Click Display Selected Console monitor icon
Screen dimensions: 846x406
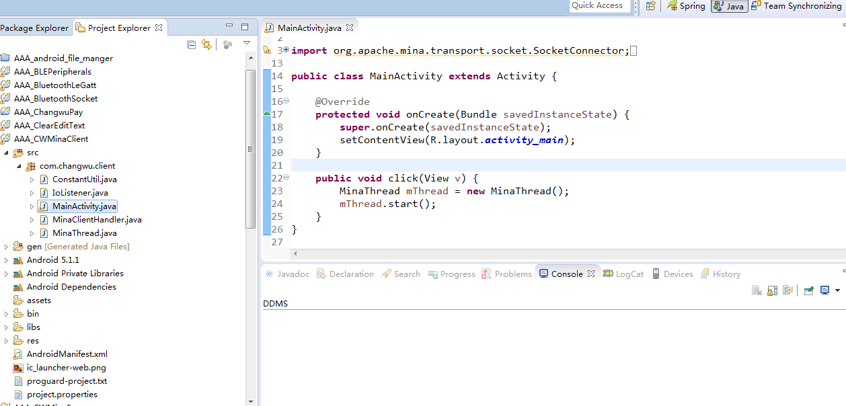[824, 290]
